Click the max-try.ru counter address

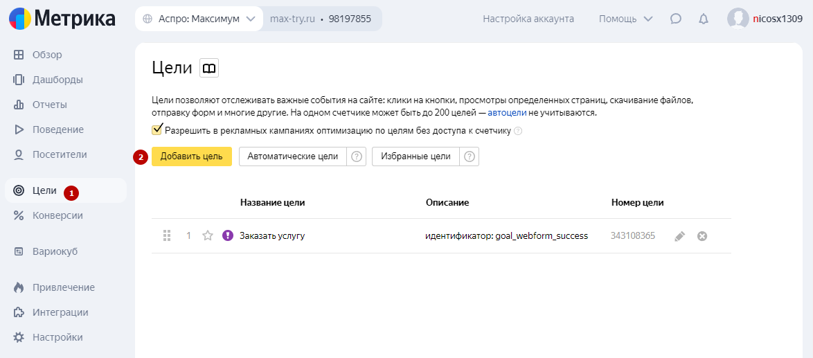pos(293,19)
